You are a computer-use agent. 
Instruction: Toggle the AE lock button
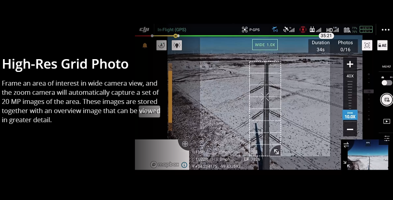pos(383,45)
